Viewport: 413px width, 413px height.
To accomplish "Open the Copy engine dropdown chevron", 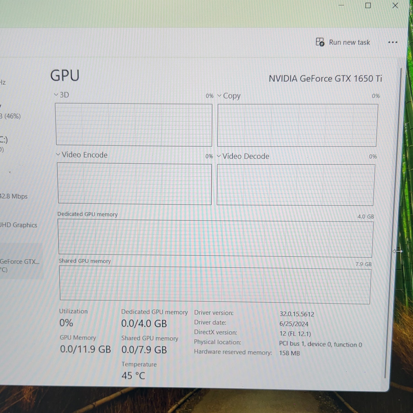I will (x=219, y=96).
